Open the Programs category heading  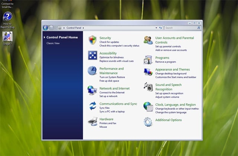pos(162,58)
